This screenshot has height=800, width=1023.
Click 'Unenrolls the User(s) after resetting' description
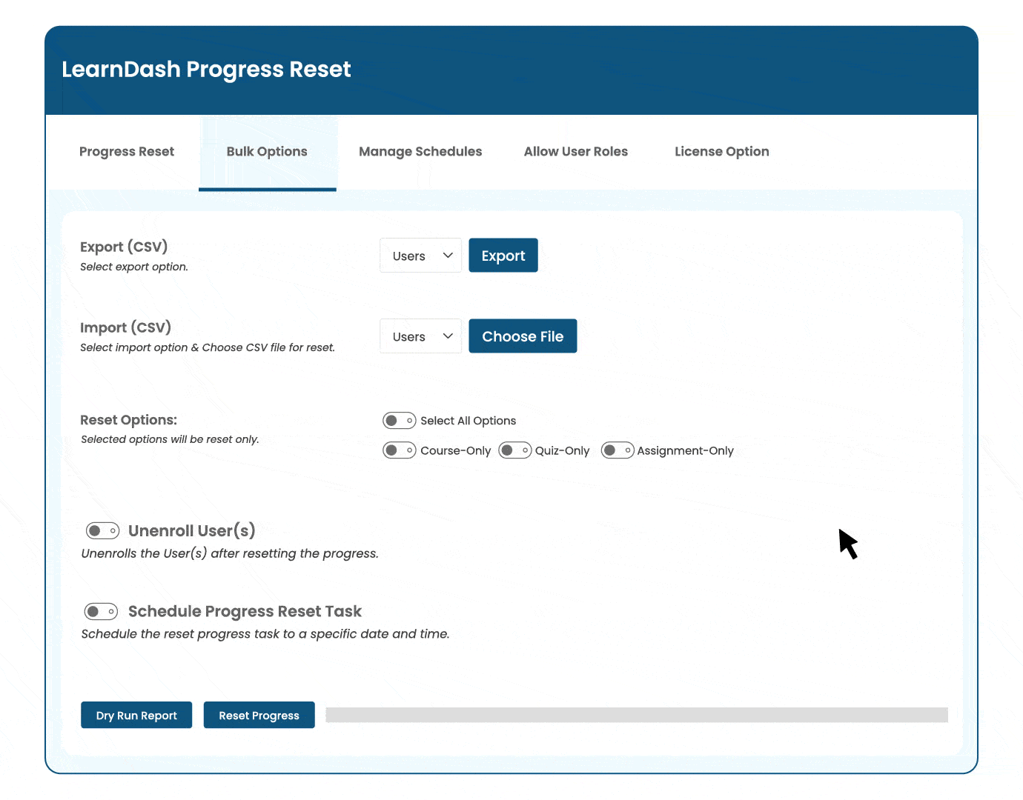pyautogui.click(x=230, y=553)
